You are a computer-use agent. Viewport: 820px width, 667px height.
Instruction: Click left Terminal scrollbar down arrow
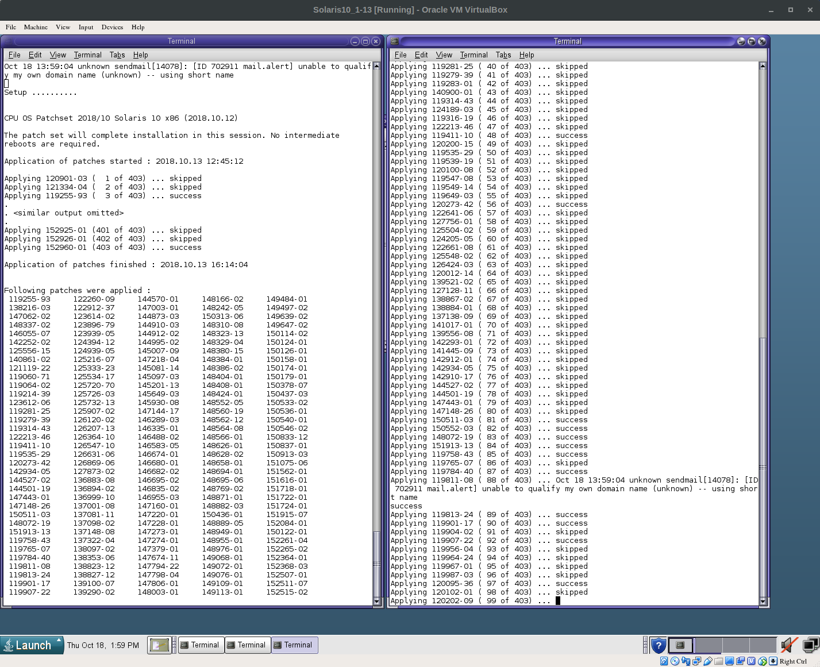click(x=377, y=602)
